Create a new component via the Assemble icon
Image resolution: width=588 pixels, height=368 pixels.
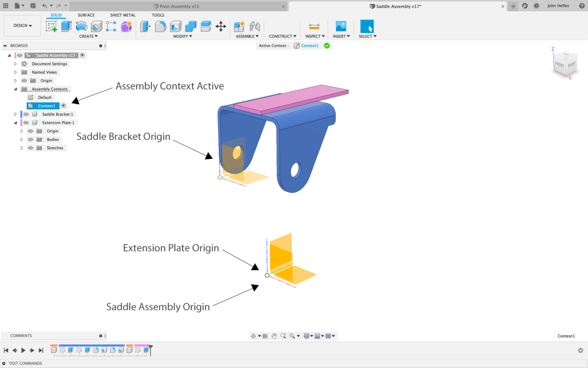point(239,26)
